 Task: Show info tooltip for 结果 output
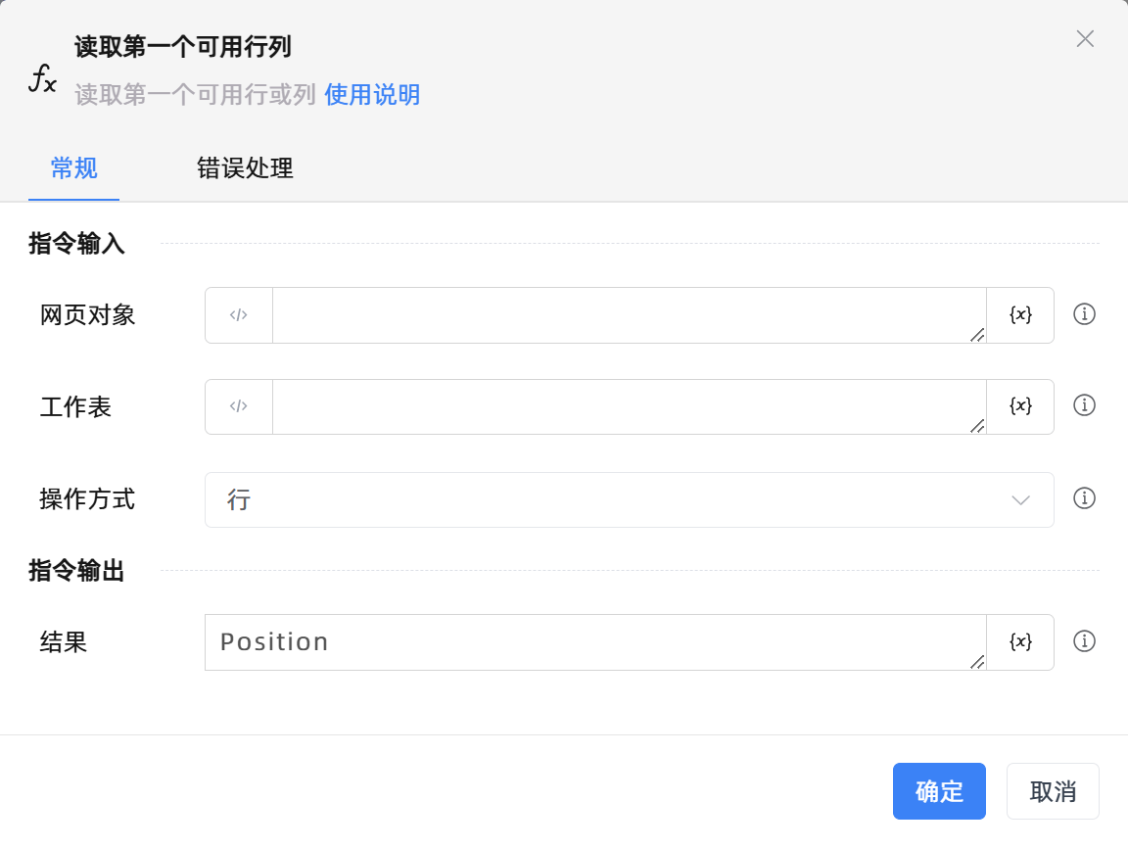[1084, 641]
